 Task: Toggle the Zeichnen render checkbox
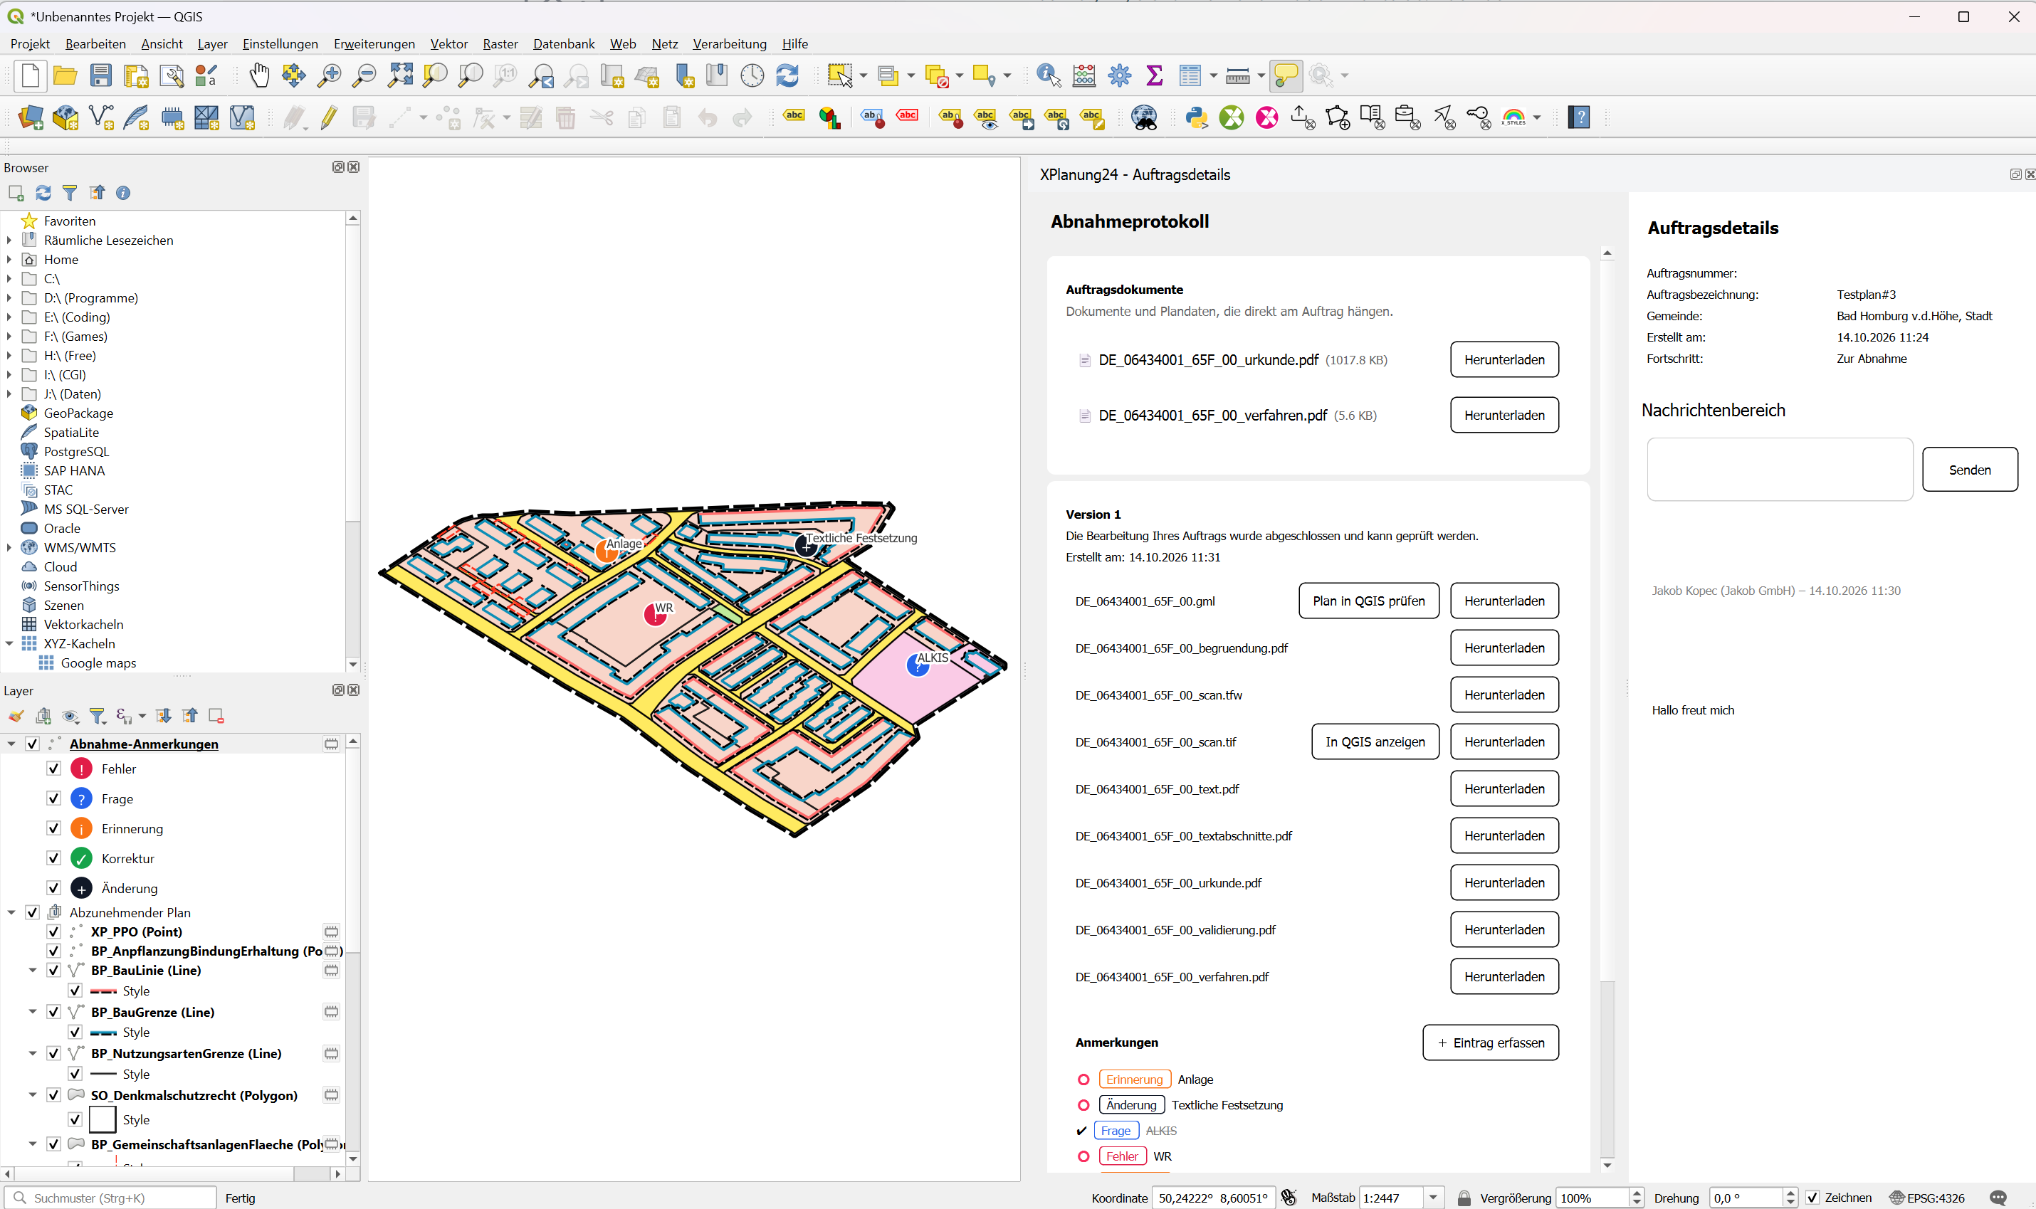(1812, 1198)
